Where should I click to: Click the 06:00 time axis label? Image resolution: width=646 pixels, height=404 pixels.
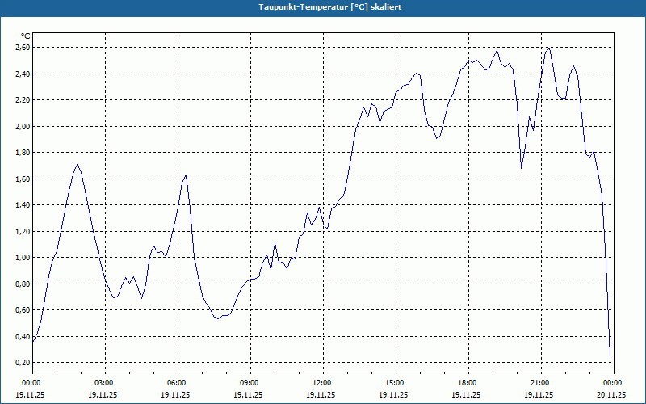point(175,383)
